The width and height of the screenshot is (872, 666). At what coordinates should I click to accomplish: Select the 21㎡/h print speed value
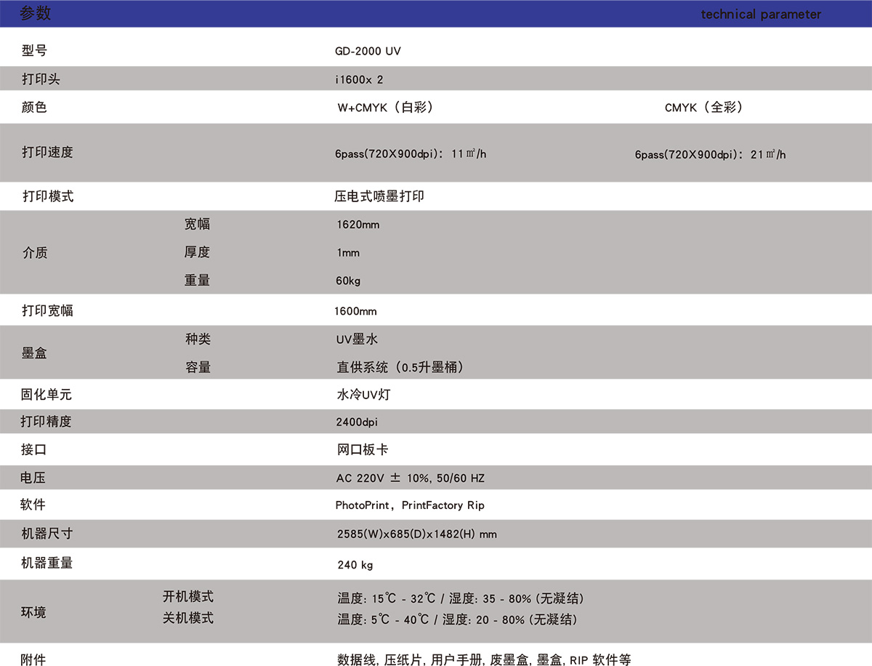[x=710, y=154]
